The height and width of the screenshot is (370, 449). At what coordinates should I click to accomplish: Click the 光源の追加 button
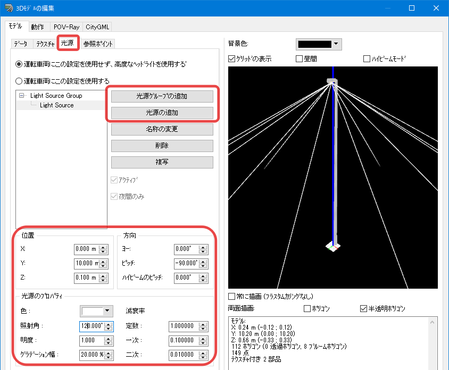pyautogui.click(x=162, y=113)
